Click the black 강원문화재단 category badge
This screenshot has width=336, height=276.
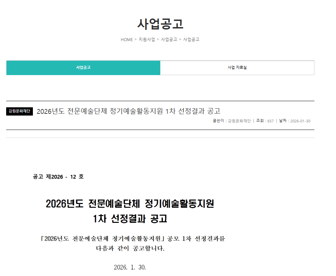20,111
